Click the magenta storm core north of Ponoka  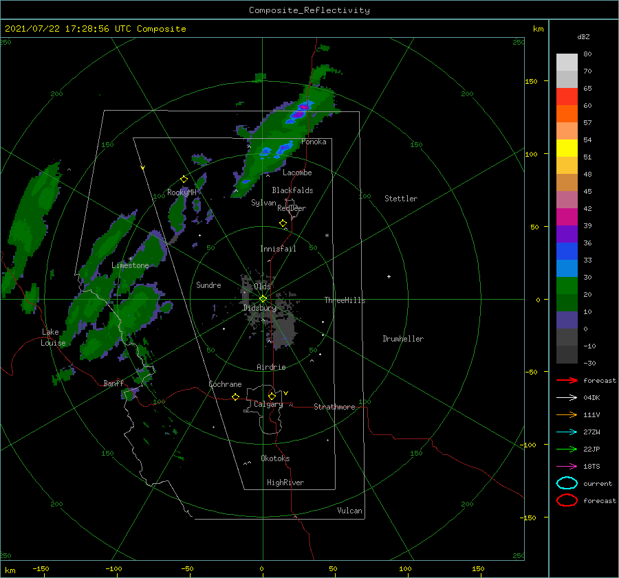point(303,107)
